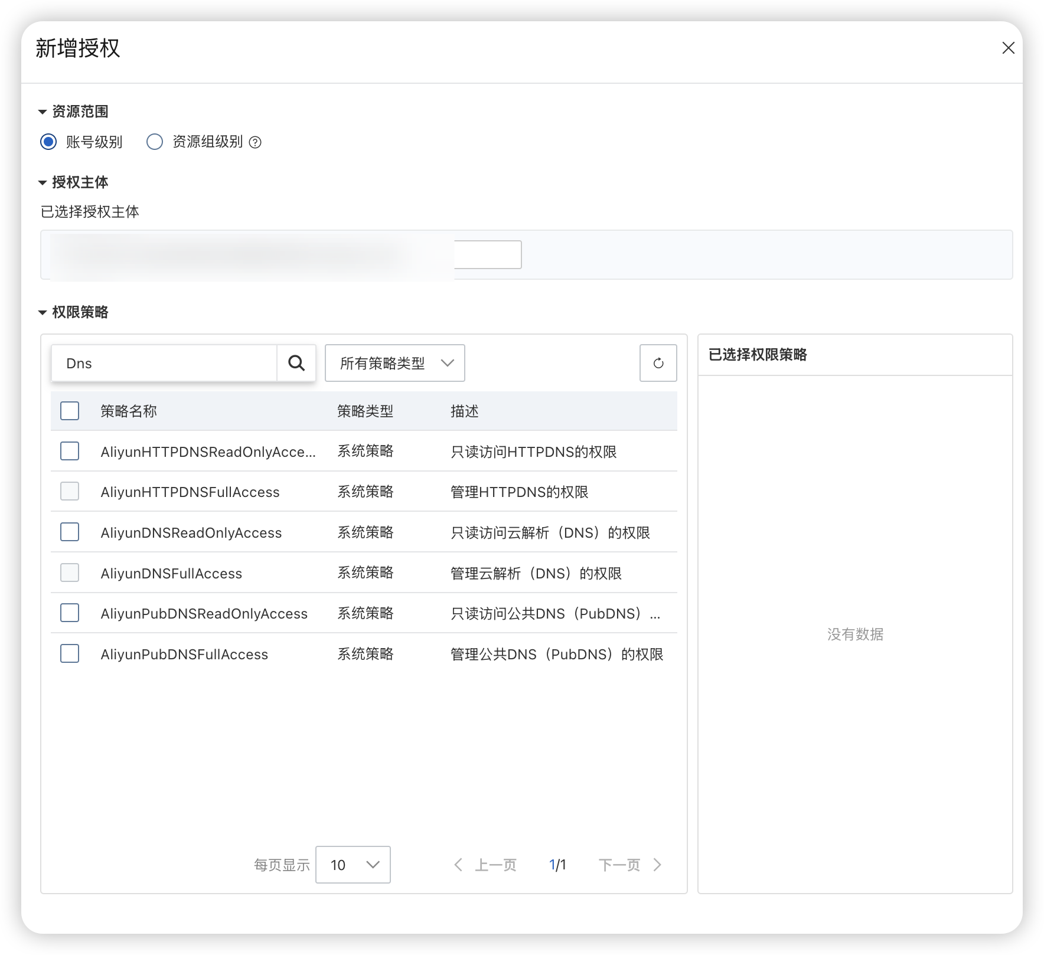Open the help tooltip beside 资源组级别
Screen dimensions: 1044x955
pos(256,142)
